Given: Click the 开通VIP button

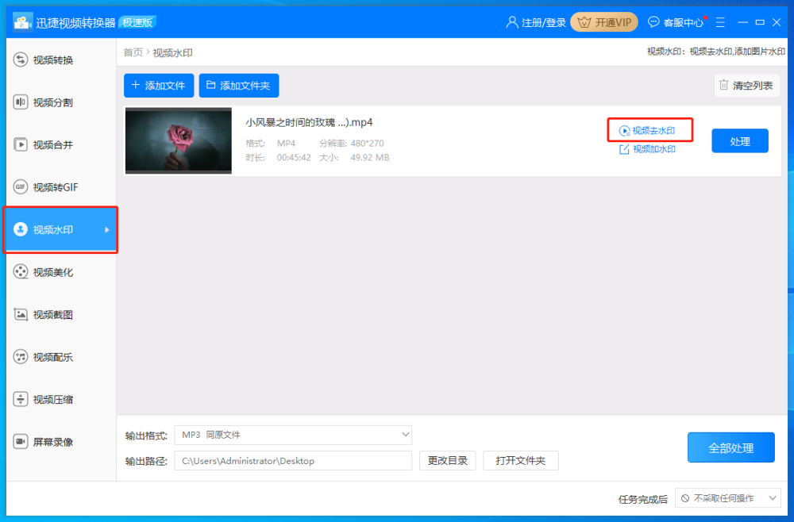Looking at the screenshot, I should (604, 21).
